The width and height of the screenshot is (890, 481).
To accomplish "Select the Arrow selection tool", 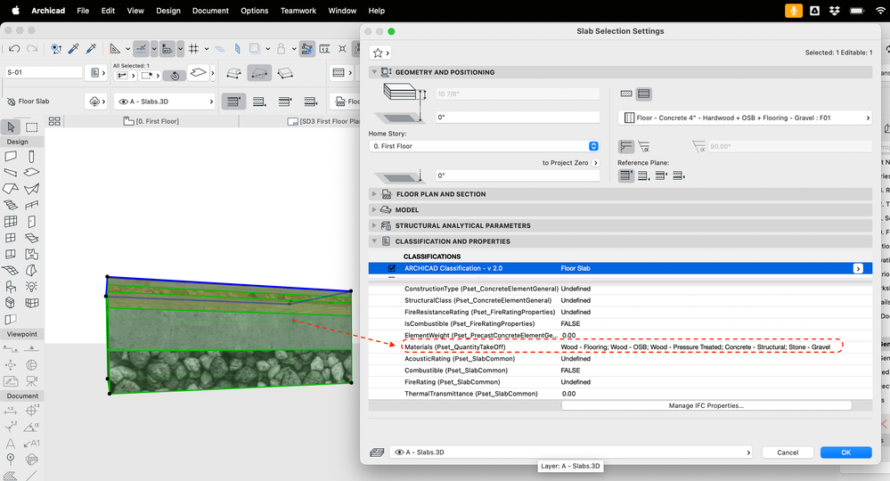I will [x=11, y=127].
